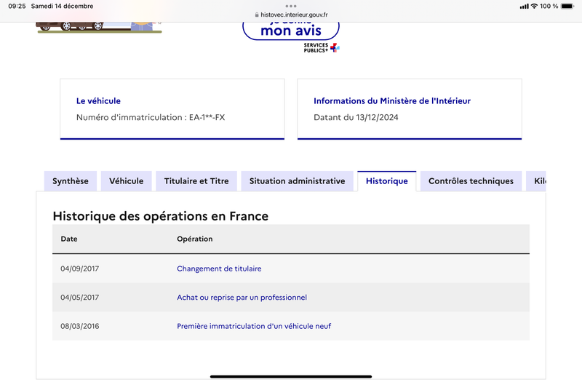Viewport: 582px width, 382px height.
Task: Switch to the Véhicule tab
Action: tap(126, 181)
